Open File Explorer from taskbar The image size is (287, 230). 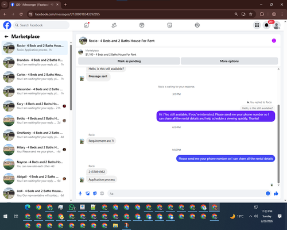click(115, 225)
